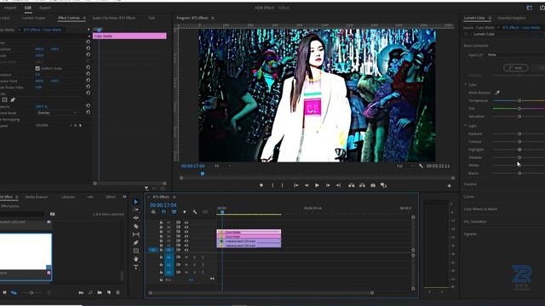Select the top Color Matte timeline clip
The image size is (545, 306).
click(x=249, y=232)
